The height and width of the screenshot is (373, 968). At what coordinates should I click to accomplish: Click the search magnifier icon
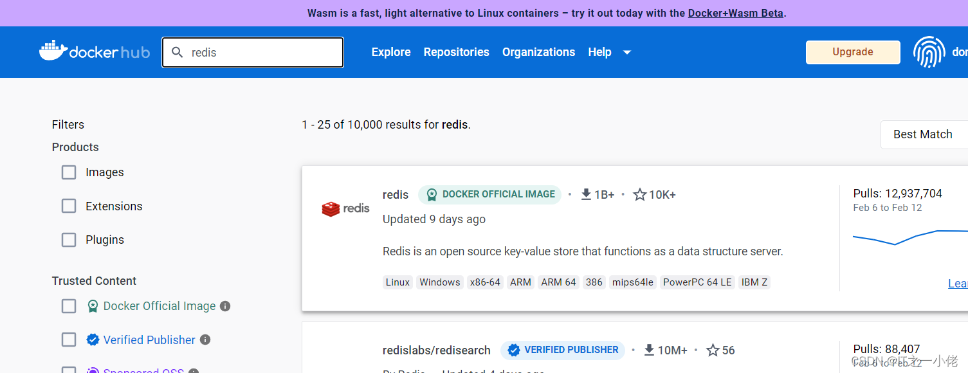pos(178,52)
